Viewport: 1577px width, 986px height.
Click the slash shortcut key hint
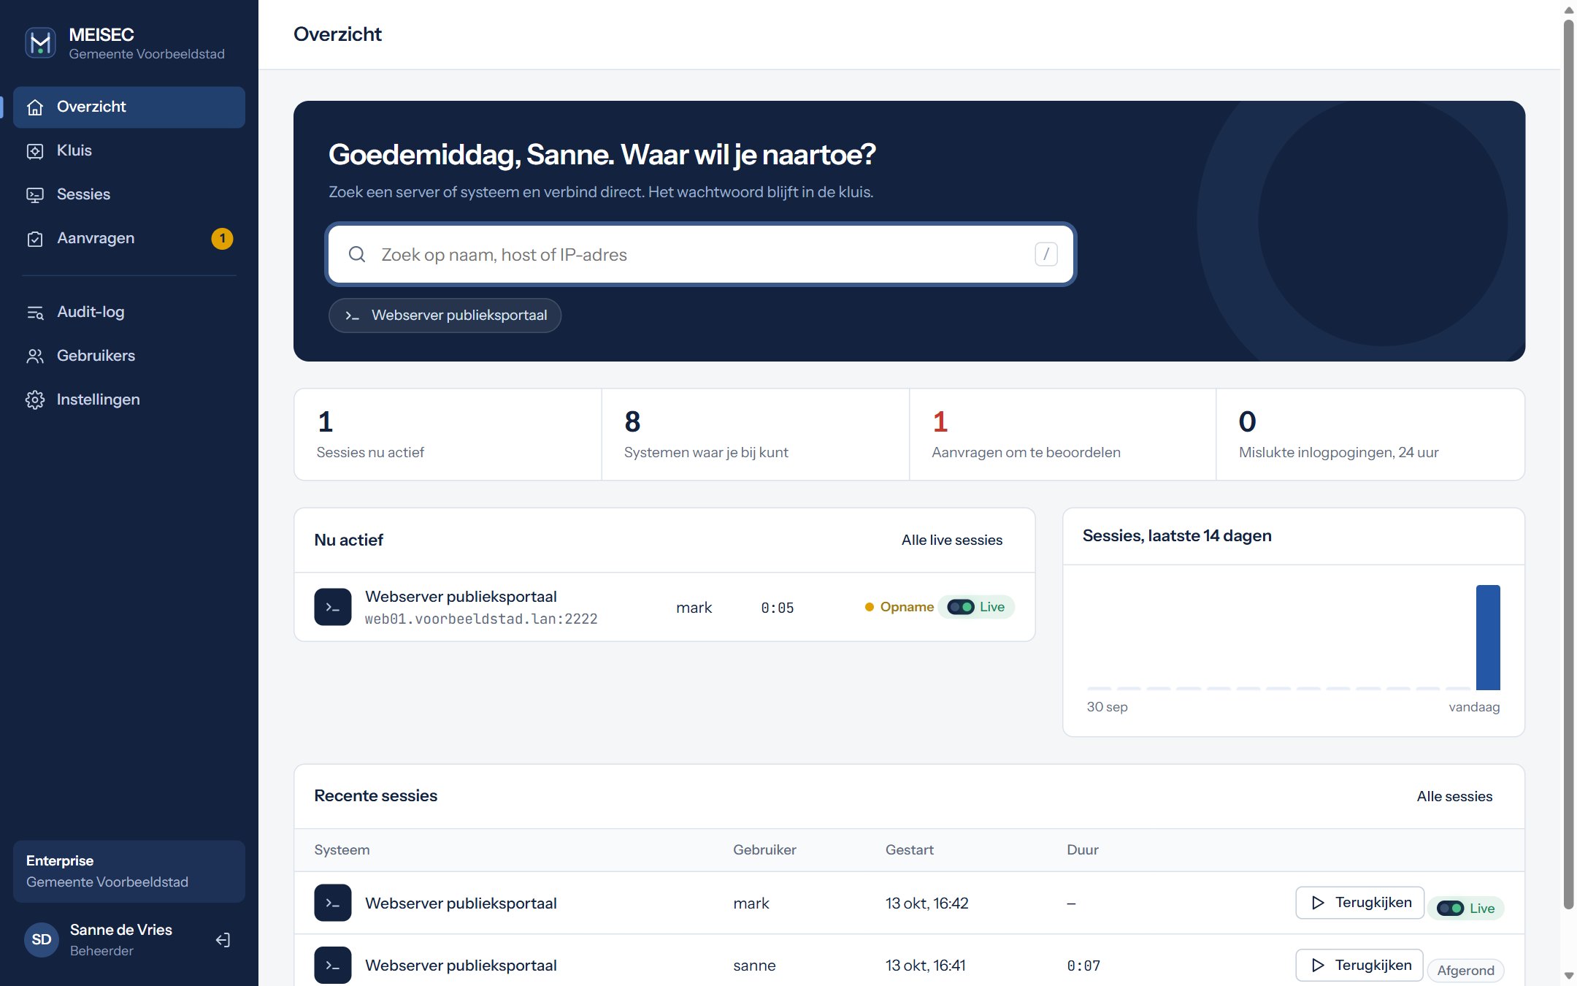(1046, 254)
